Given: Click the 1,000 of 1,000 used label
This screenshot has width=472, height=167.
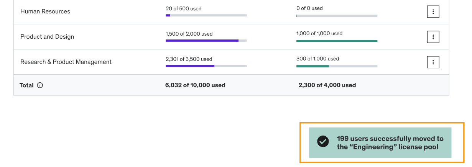Looking at the screenshot, I should click(x=319, y=33).
